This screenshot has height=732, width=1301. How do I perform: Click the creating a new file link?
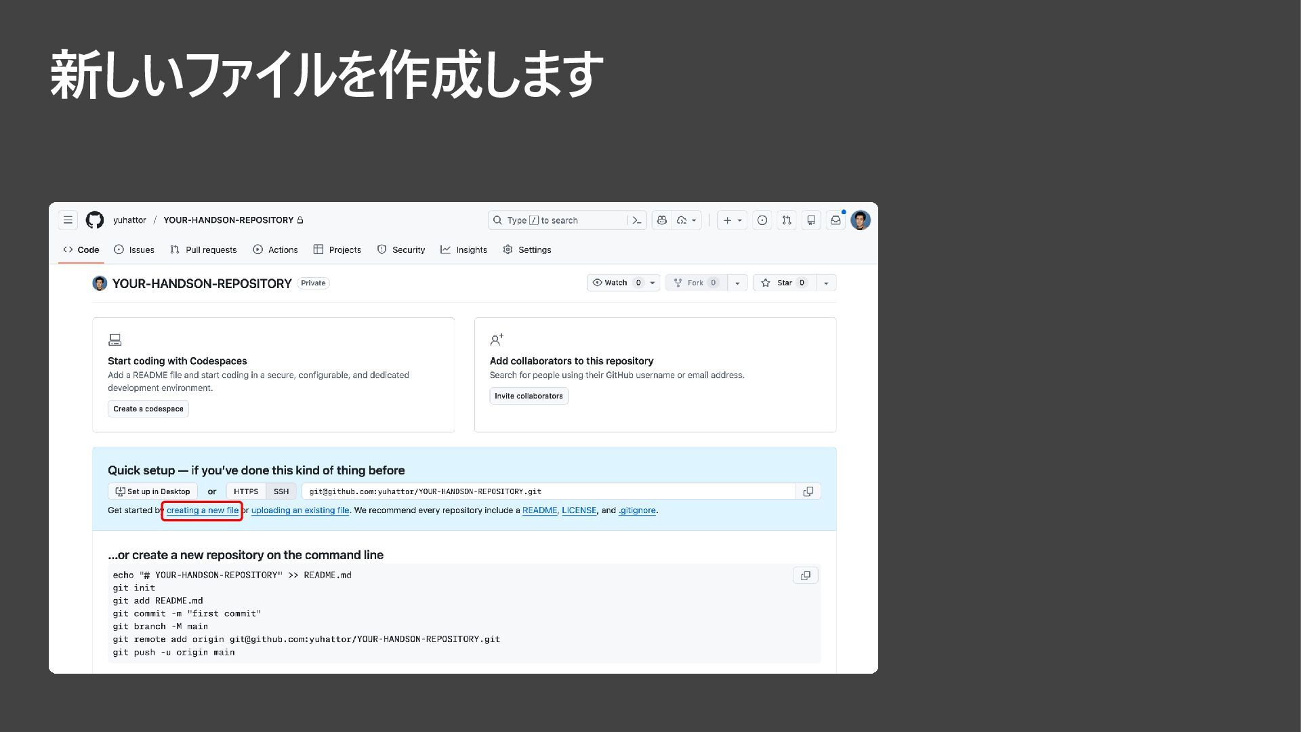[x=203, y=510]
